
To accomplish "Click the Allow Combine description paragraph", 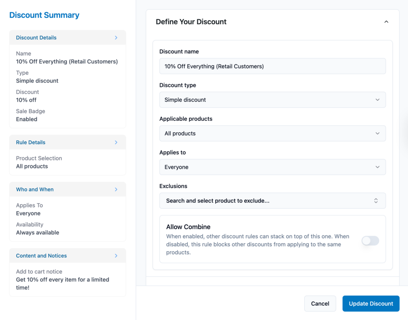I will pos(258,244).
